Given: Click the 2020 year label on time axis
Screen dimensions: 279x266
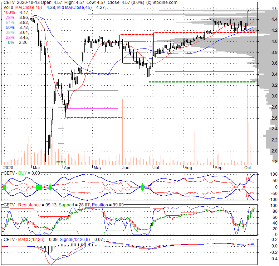Looking at the screenshot, I should point(8,167).
